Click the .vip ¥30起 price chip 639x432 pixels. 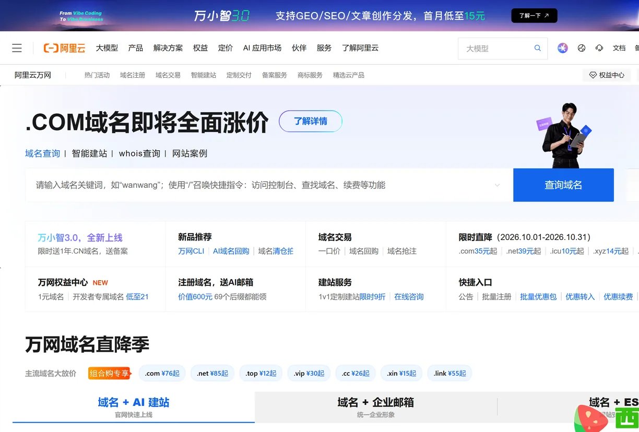(309, 374)
